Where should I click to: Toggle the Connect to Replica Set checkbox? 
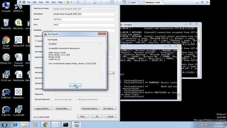coord(36,41)
